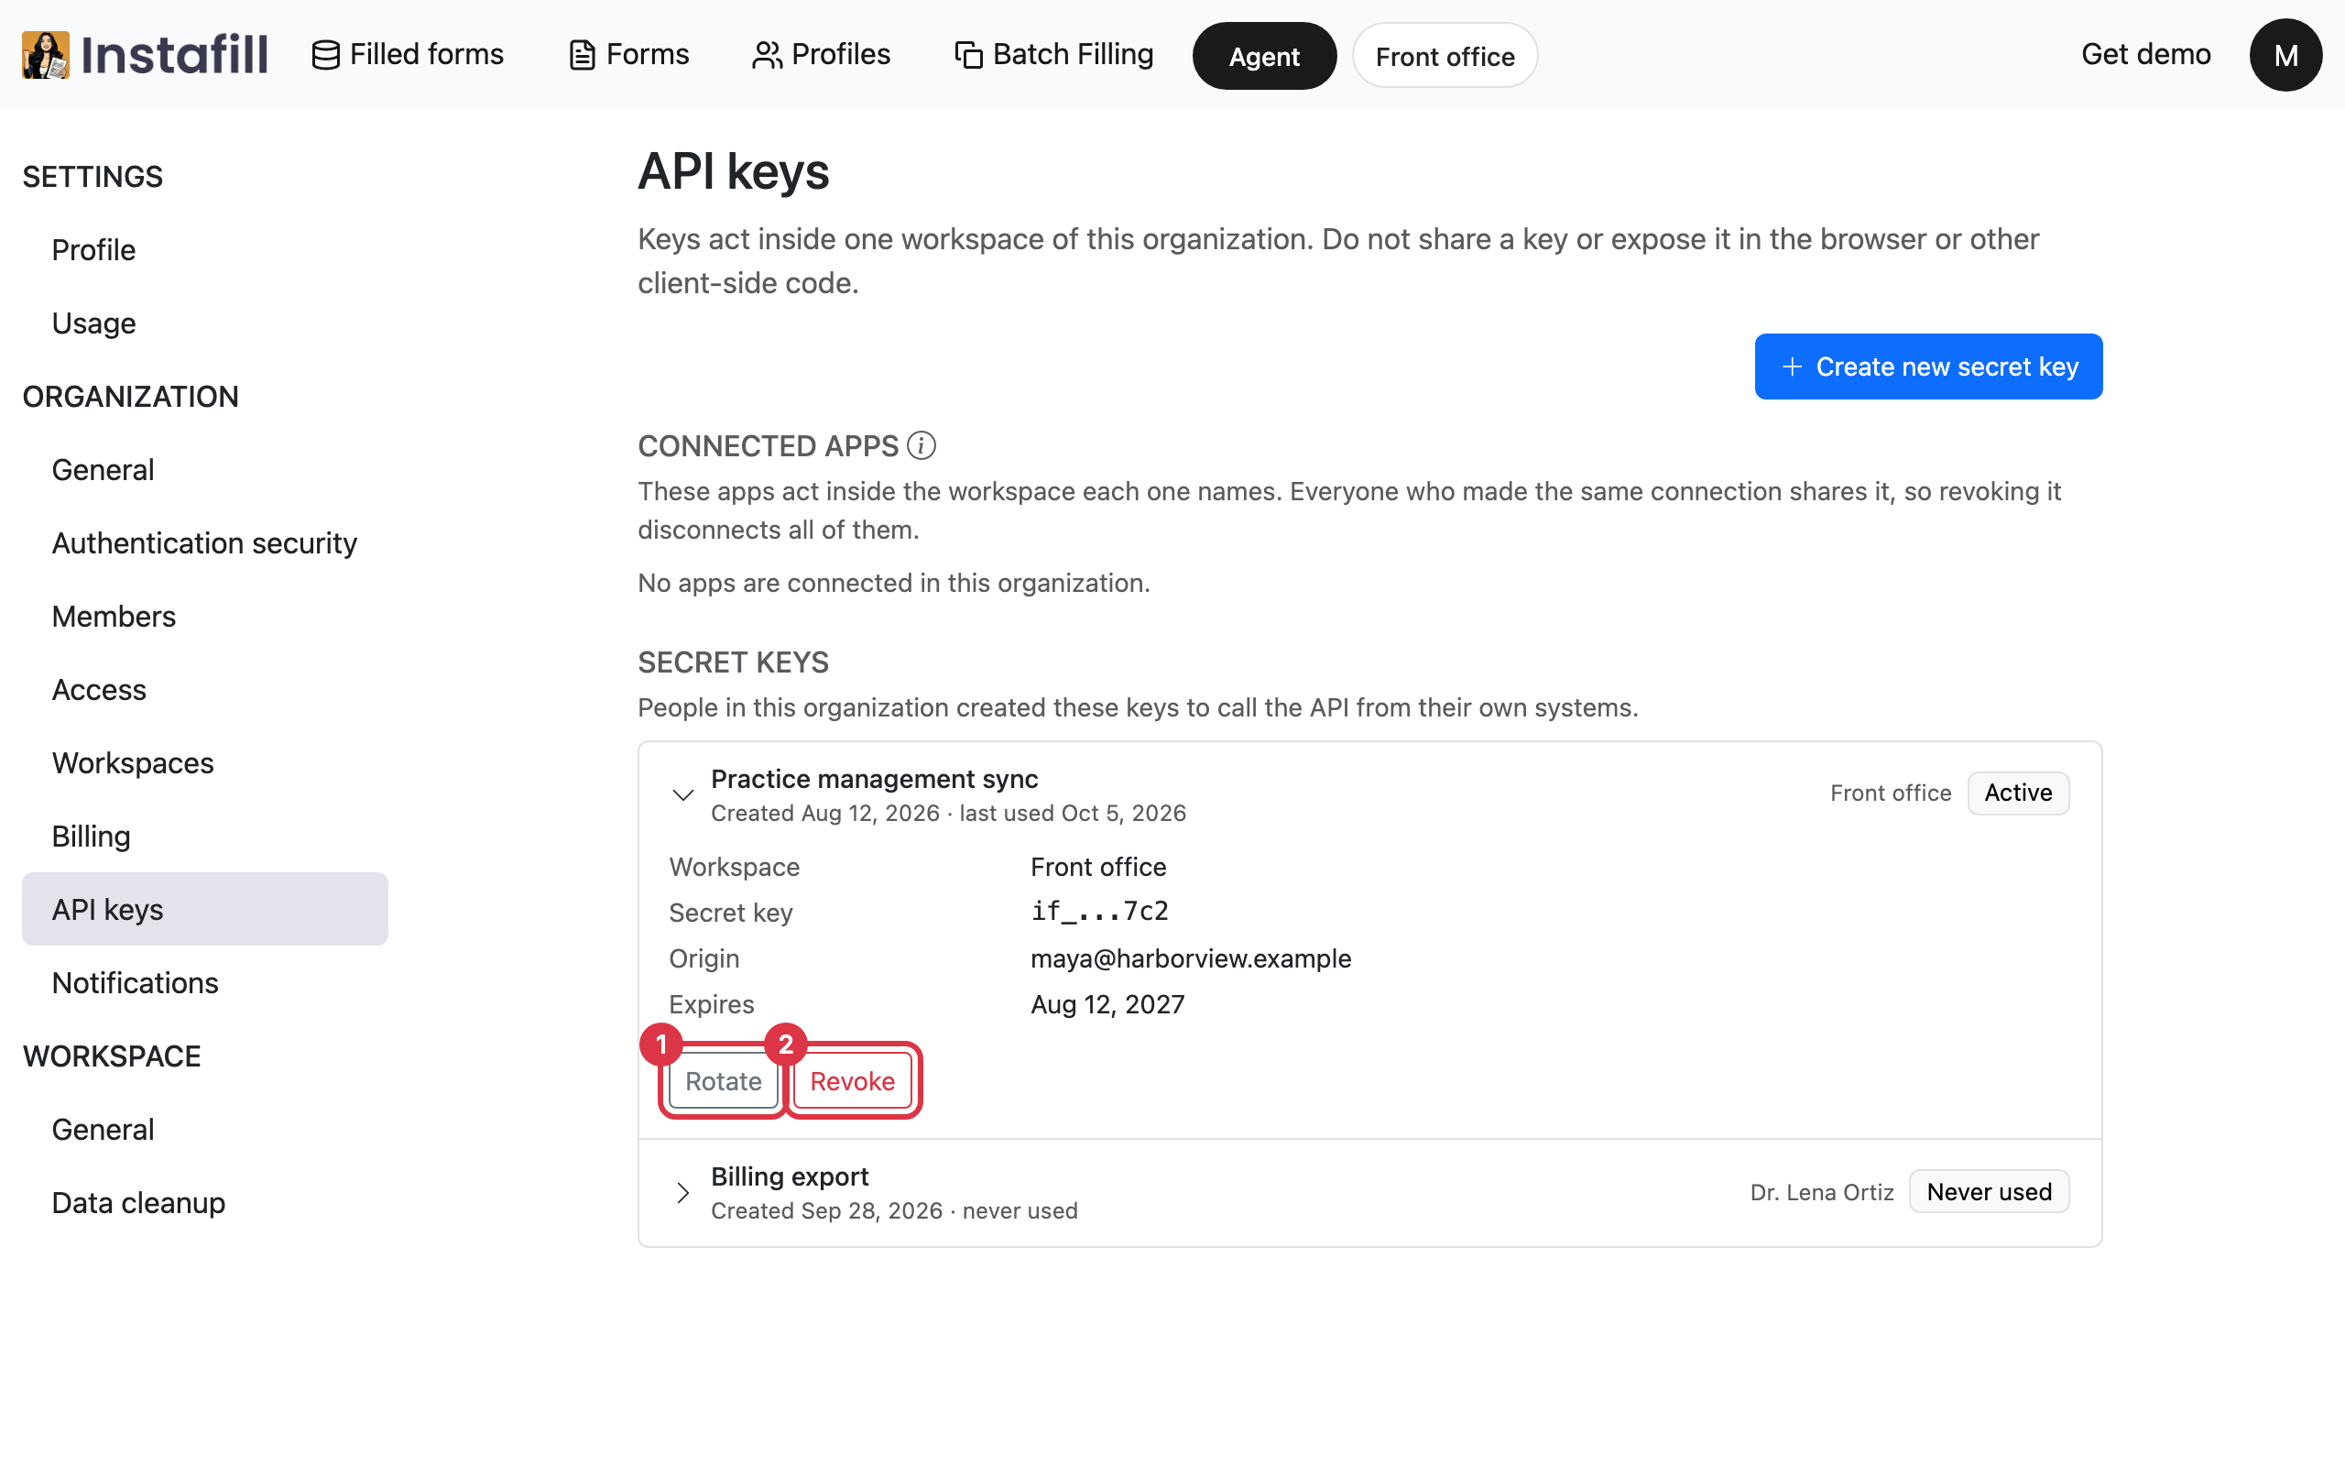Click the Dr. Lena Ortiz label
Image resolution: width=2345 pixels, height=1466 pixels.
[x=1821, y=1193]
